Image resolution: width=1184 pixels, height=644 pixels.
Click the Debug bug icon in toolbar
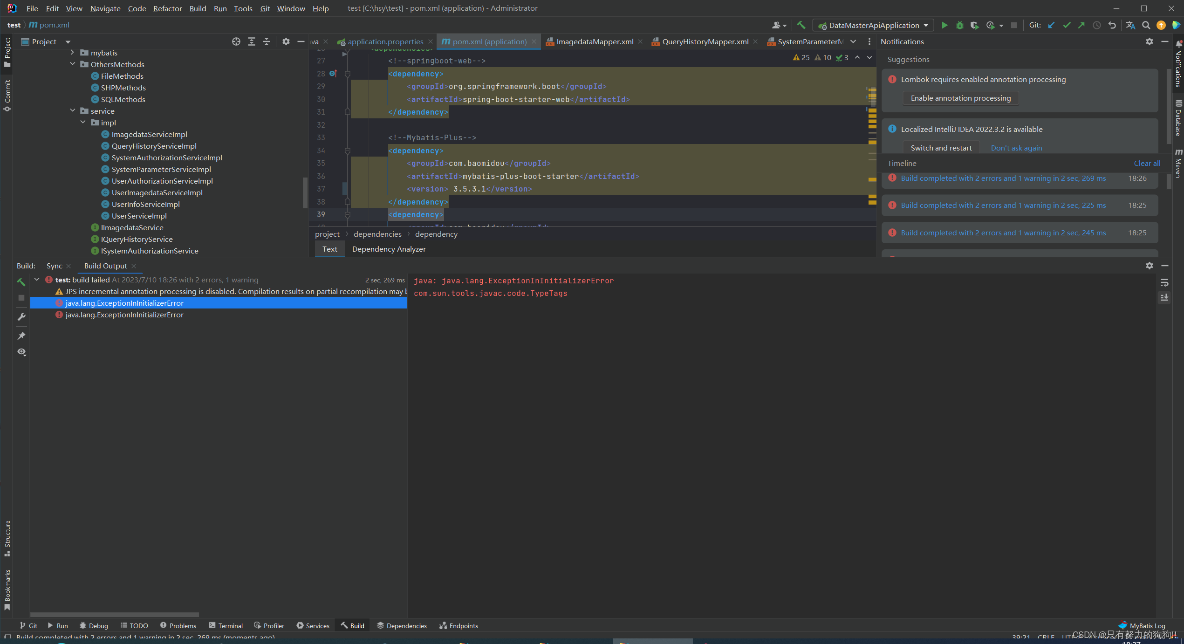[x=959, y=25]
